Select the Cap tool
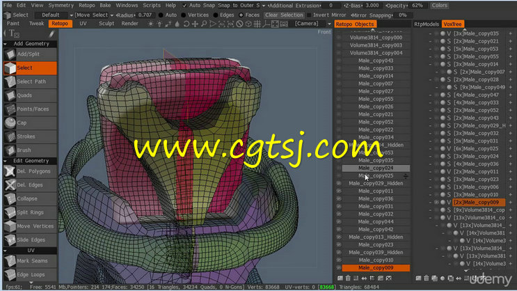The image size is (517, 291). tap(30, 123)
